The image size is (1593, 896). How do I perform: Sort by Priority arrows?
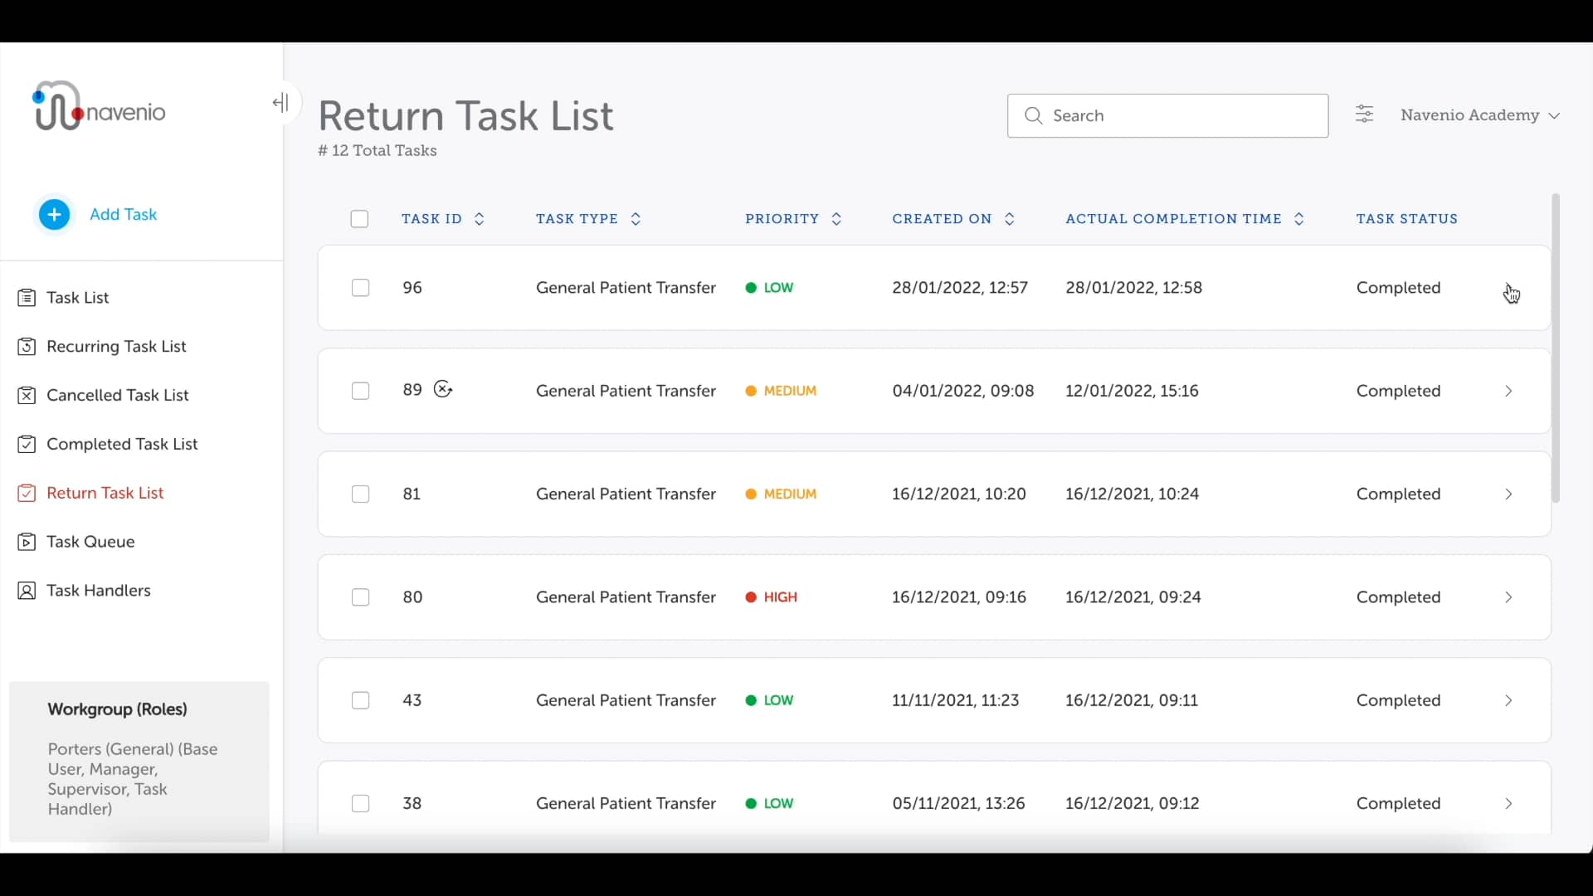837,220
